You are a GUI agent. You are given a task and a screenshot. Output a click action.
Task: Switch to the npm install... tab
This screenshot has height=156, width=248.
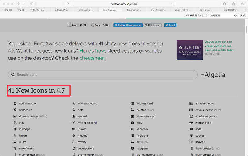(x=207, y=10)
